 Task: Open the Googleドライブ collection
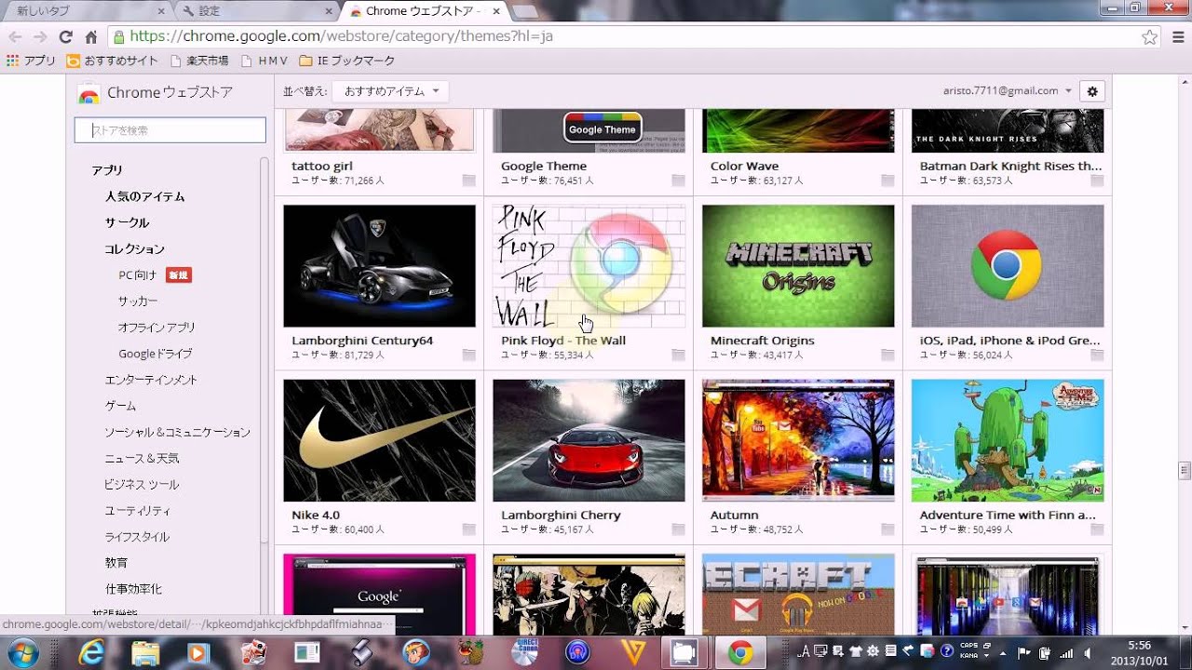[156, 354]
